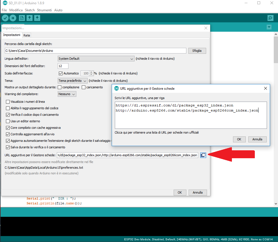Open the Serial Monitor icon
Image resolution: width=278 pixels, height=242 pixels.
click(x=270, y=18)
